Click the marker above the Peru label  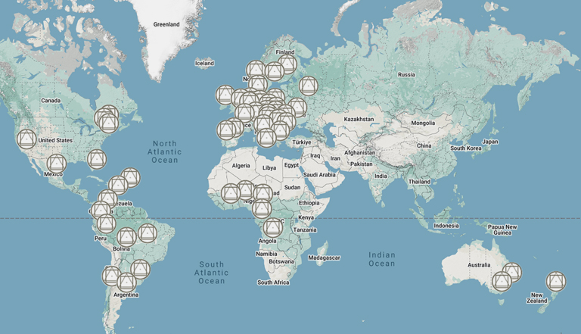[107, 223]
